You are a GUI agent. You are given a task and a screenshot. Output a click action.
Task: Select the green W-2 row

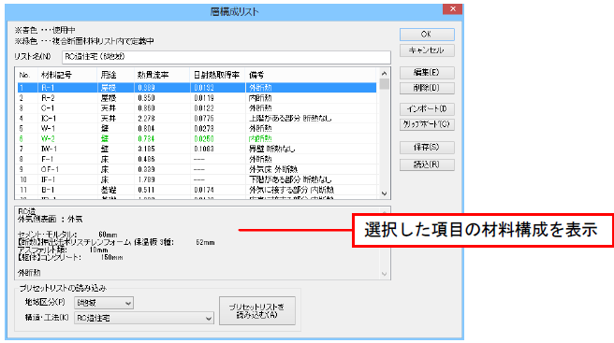pos(197,138)
